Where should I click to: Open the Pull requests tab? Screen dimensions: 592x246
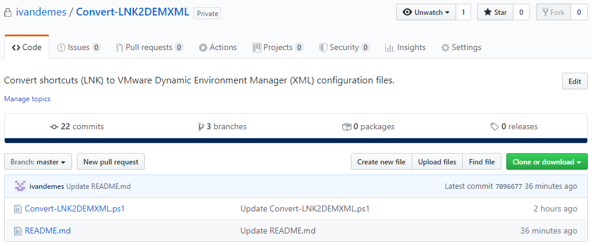[x=149, y=48]
